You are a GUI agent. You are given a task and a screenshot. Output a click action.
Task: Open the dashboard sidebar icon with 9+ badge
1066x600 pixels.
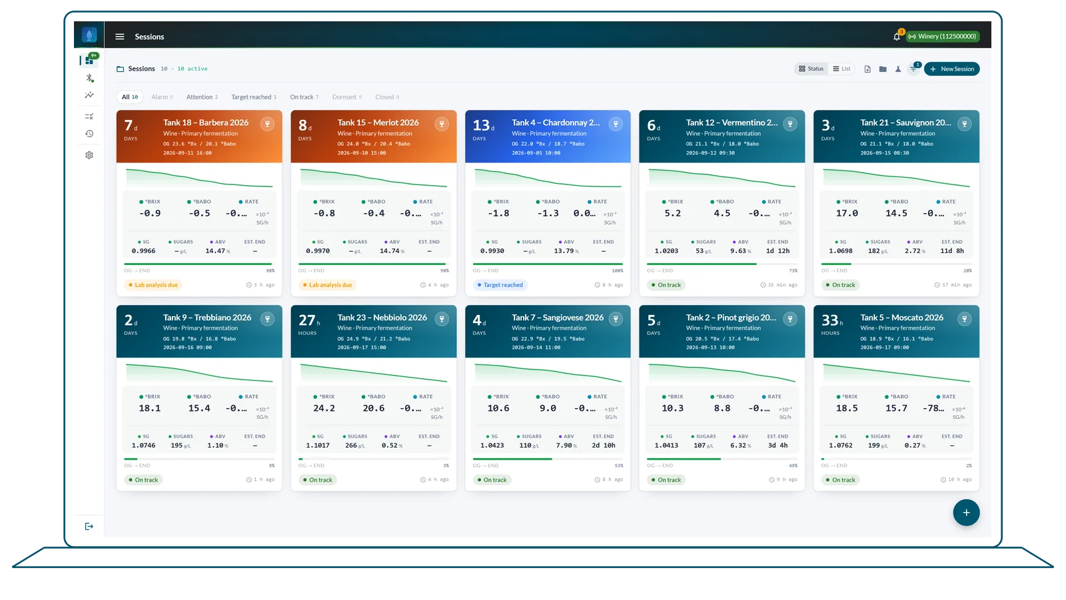[x=89, y=60]
